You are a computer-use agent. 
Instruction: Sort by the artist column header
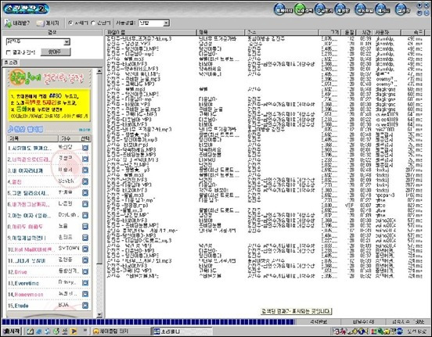point(282,33)
